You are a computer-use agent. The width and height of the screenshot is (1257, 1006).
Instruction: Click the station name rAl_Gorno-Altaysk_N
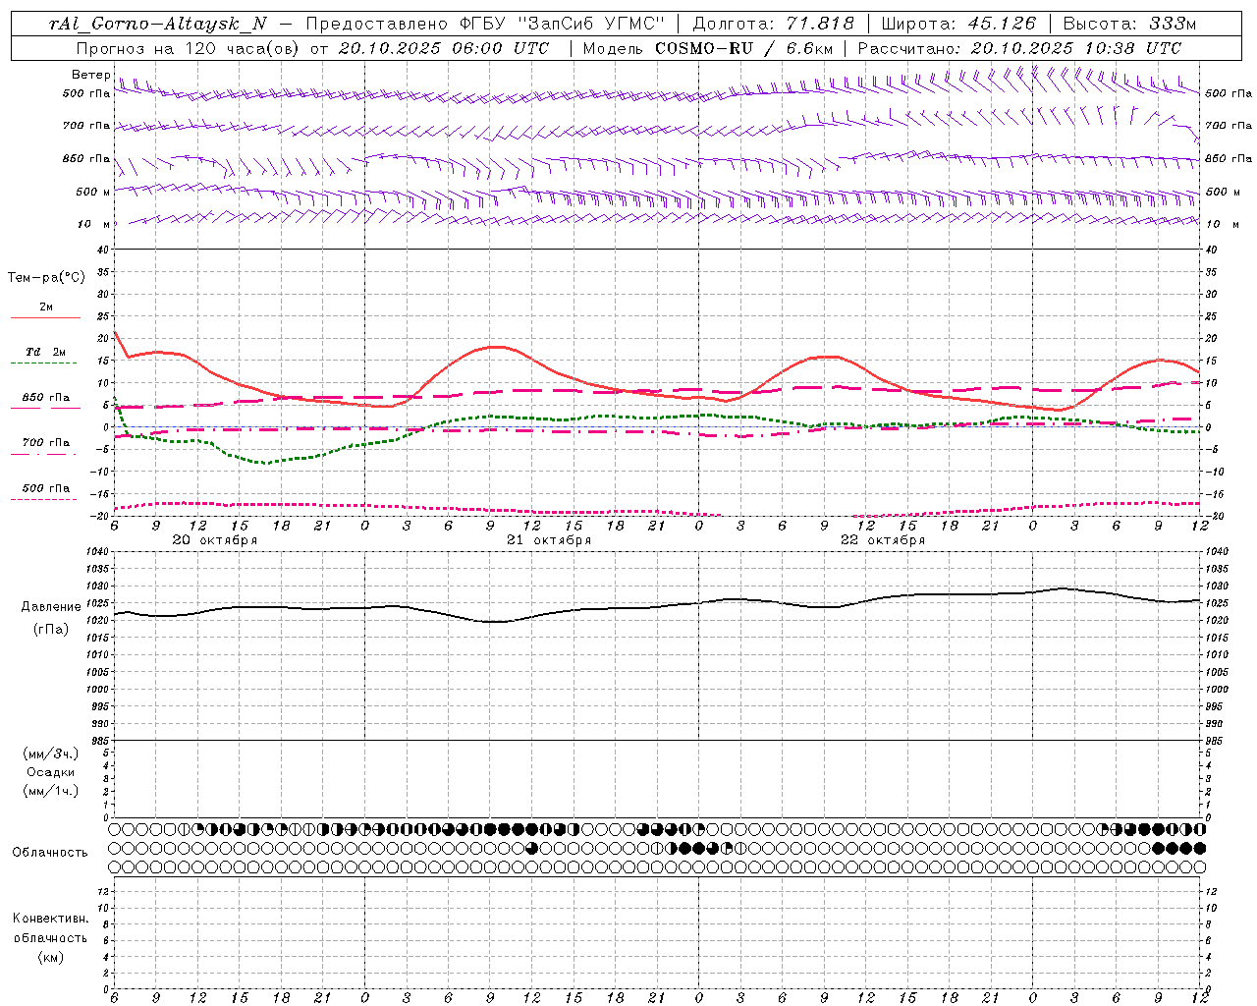(x=157, y=25)
